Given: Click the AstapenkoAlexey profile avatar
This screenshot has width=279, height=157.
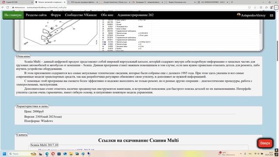Looking at the screenshot, I should [x=238, y=15].
